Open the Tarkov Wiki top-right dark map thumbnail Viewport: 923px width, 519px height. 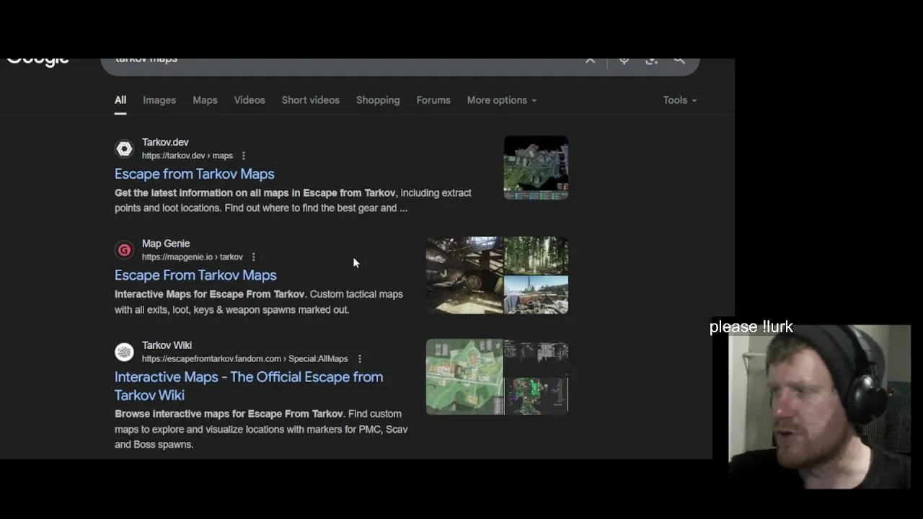tap(536, 357)
